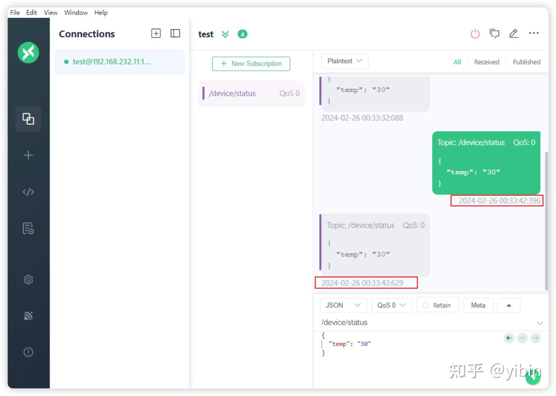Switch to the Received messages tab

click(x=486, y=62)
